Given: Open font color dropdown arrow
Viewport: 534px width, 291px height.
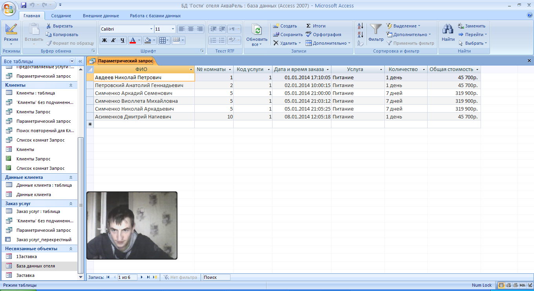Looking at the screenshot, I should tap(139, 40).
